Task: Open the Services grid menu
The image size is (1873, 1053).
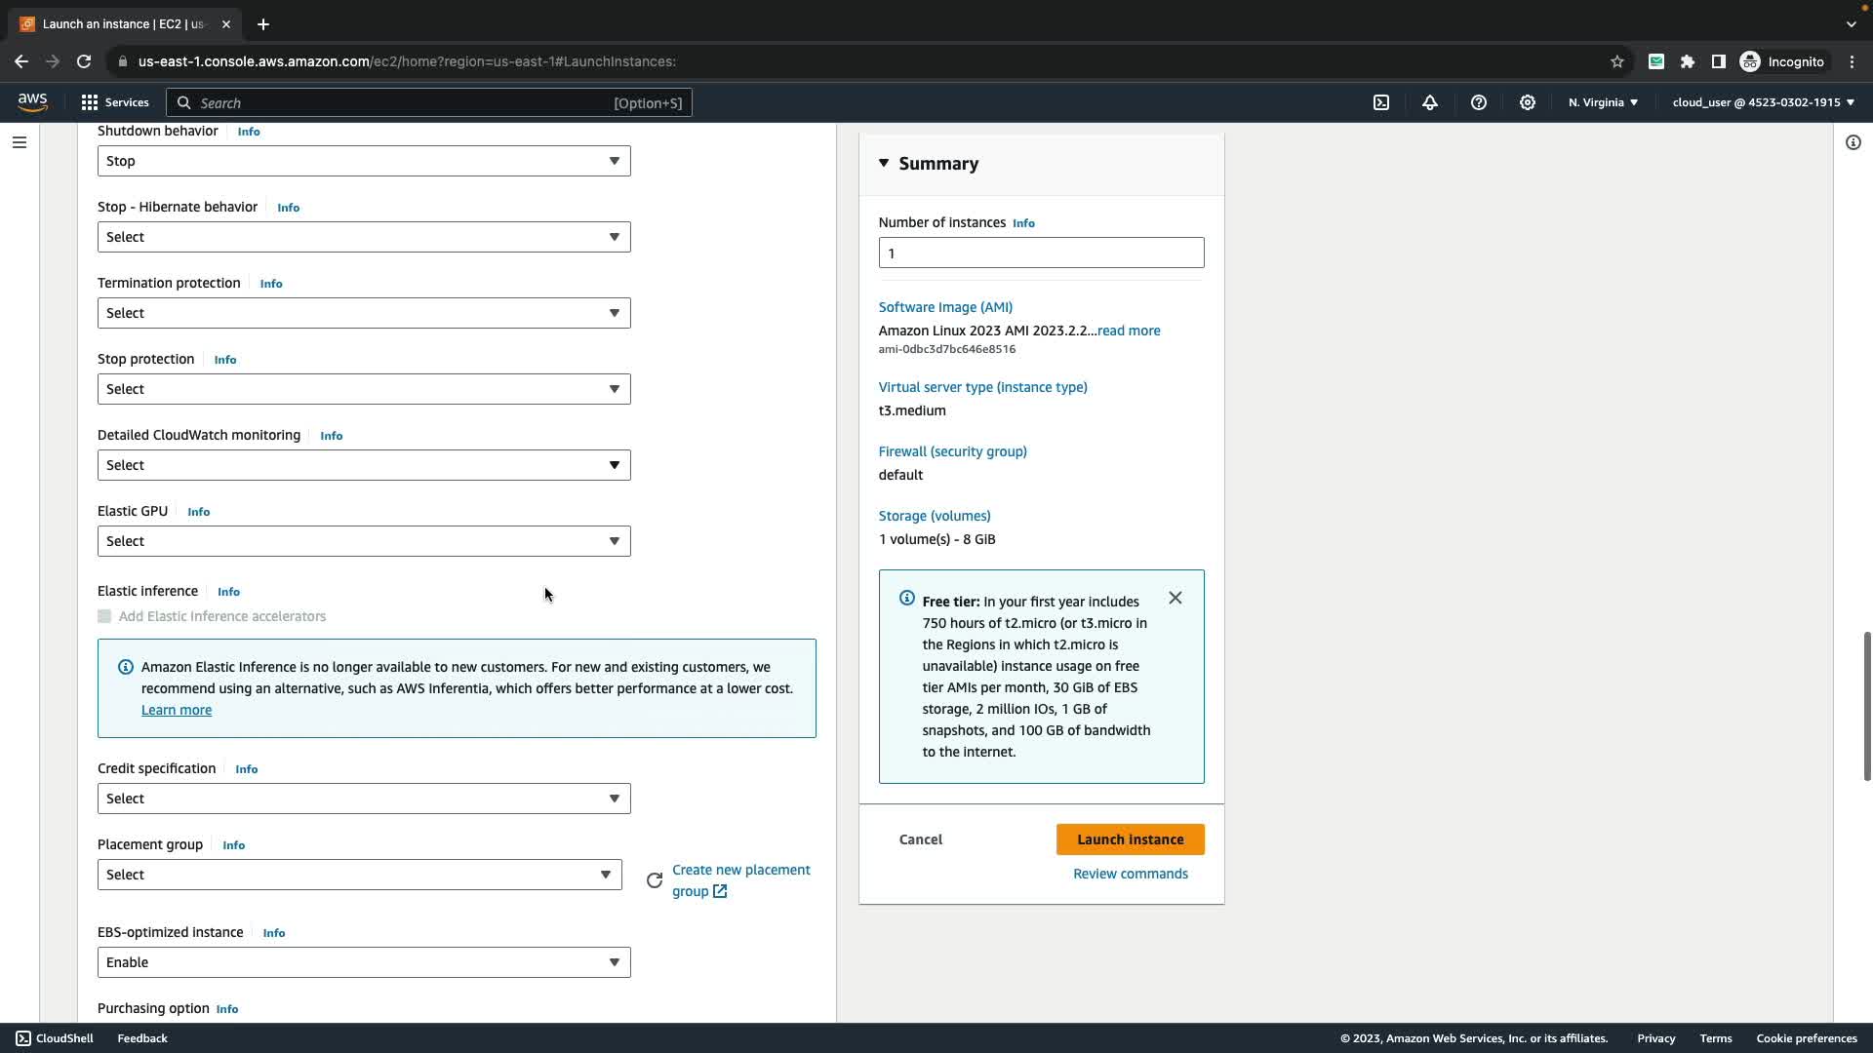Action: click(x=114, y=102)
